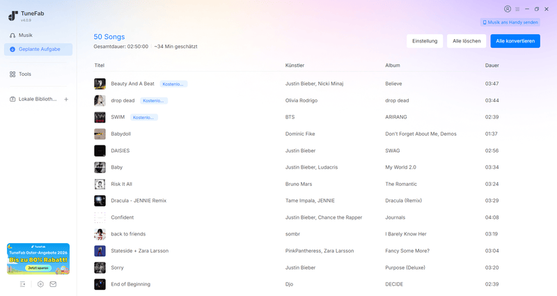Click duration 04:08 of Confident
This screenshot has width=557, height=296.
tap(492, 217)
